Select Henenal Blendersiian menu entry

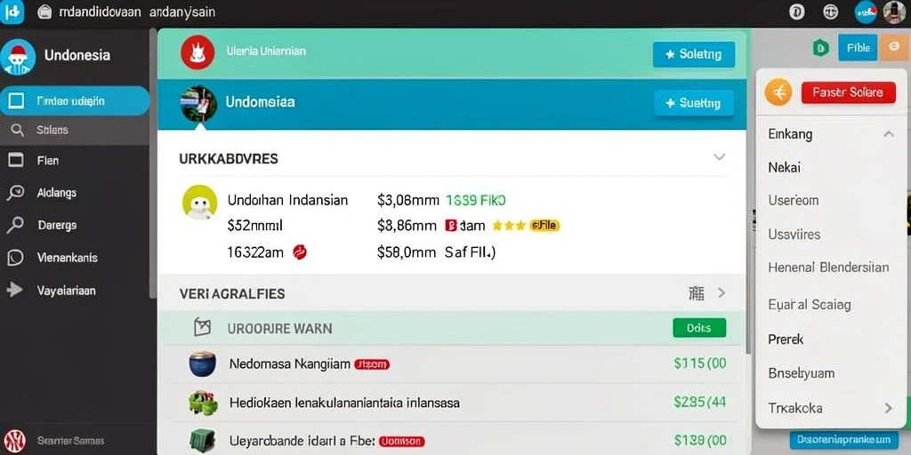[x=828, y=267]
